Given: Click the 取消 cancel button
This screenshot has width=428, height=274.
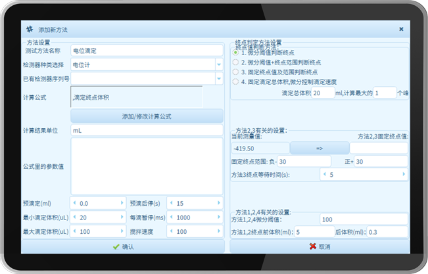Looking at the screenshot, I should pos(320,247).
